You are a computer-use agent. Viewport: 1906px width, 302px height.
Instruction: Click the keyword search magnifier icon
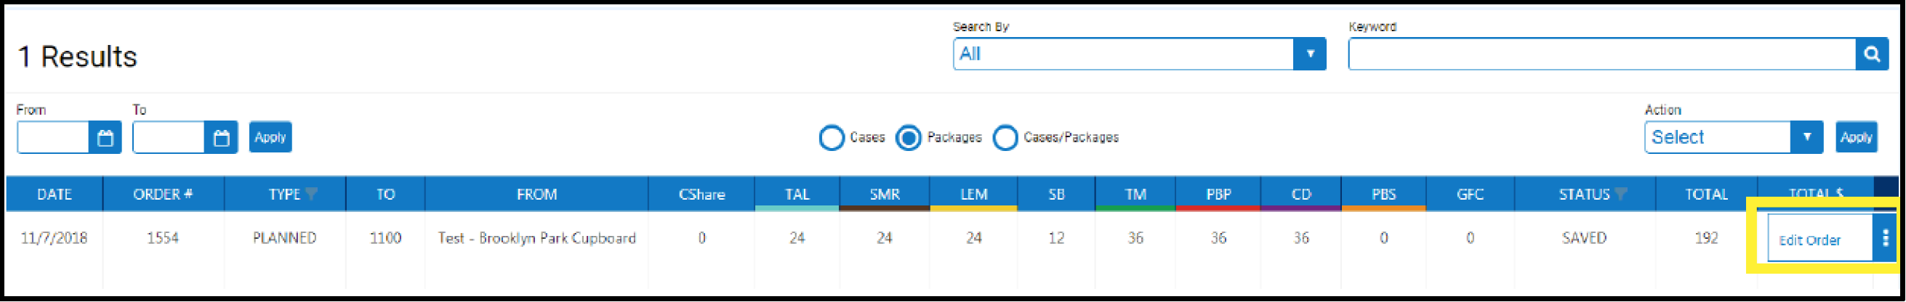[x=1871, y=54]
